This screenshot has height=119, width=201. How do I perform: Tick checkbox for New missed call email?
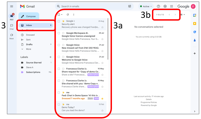coord(59,45)
